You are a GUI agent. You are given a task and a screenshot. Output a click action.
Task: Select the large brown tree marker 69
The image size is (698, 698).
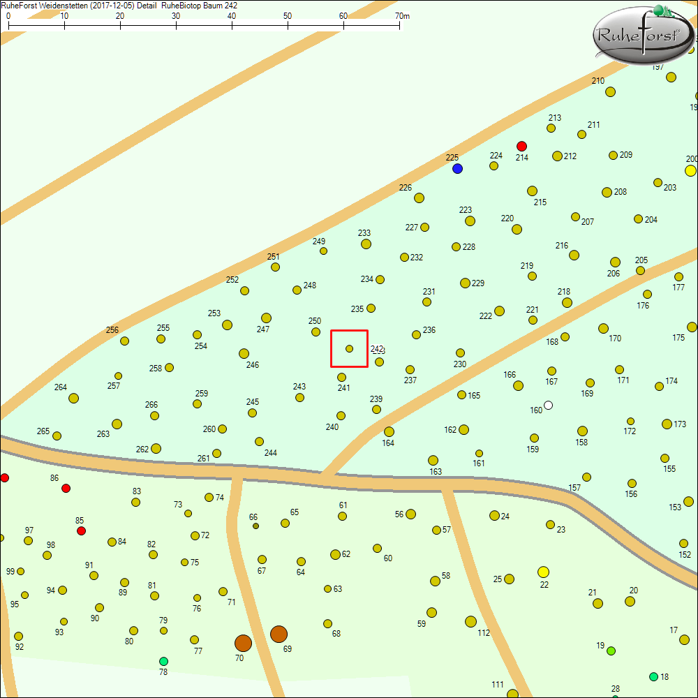[279, 633]
